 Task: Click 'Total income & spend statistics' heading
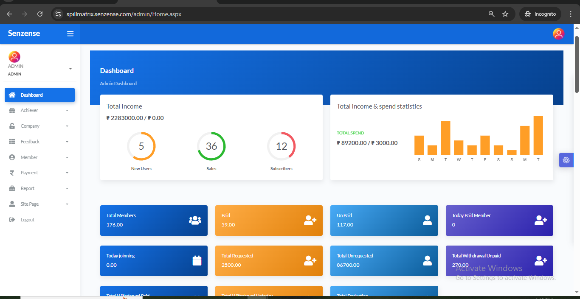(379, 106)
